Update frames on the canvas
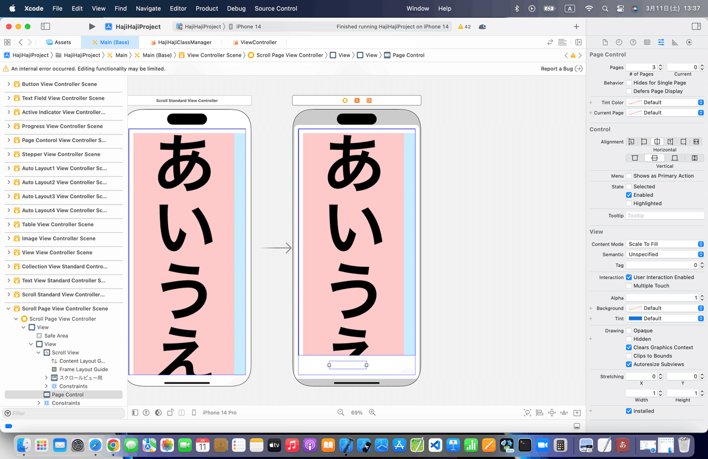Viewport: 708px width, 459px height. click(527, 412)
